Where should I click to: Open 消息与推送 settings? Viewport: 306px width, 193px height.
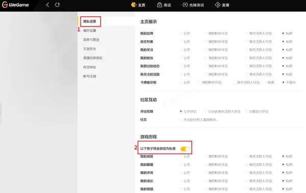point(91,40)
